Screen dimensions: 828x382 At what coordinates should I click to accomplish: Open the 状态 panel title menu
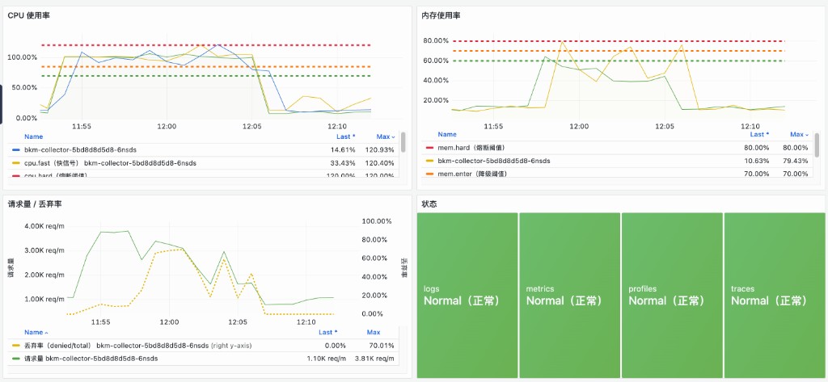[429, 204]
